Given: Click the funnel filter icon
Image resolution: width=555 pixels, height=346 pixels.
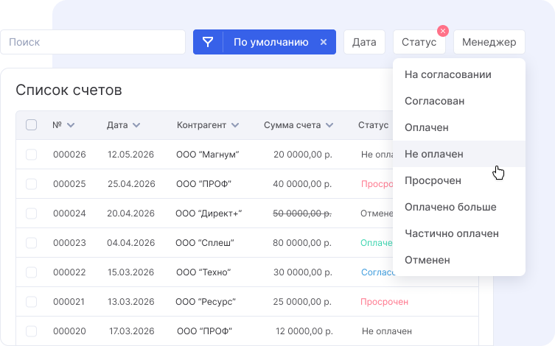Looking at the screenshot, I should click(x=208, y=42).
